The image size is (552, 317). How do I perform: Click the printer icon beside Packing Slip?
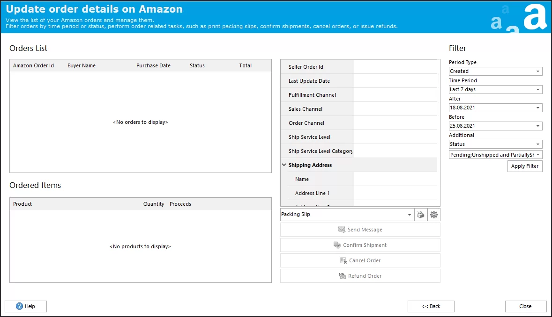(x=420, y=215)
